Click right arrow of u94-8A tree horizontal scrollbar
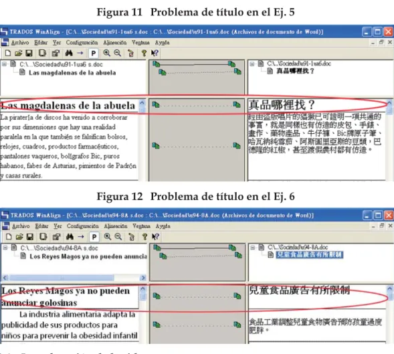 click(x=143, y=278)
